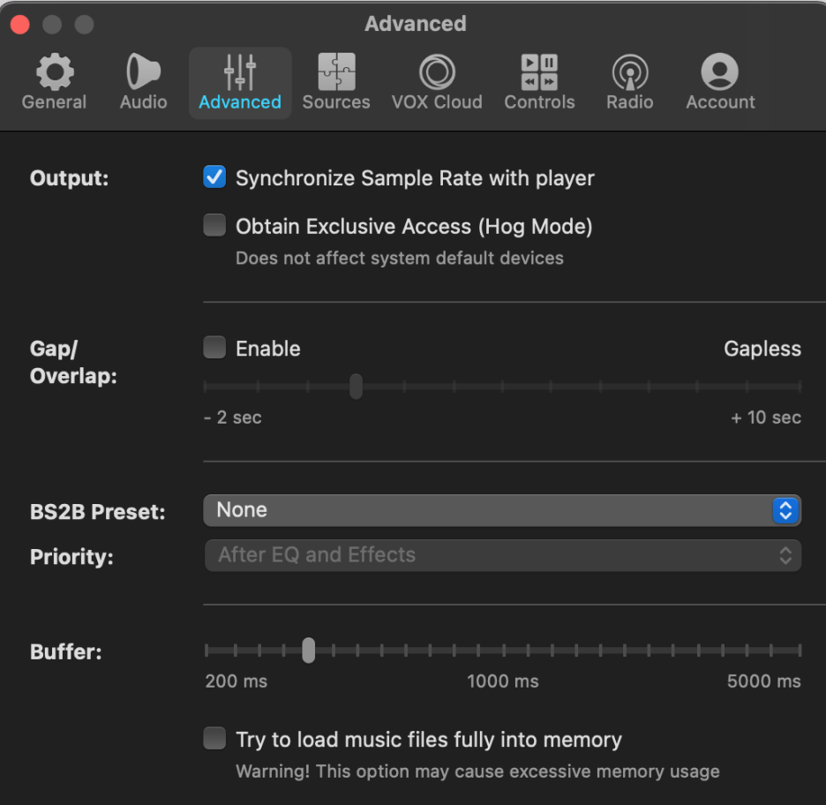Open the Account person icon pane
This screenshot has height=805, width=826.
[x=719, y=71]
